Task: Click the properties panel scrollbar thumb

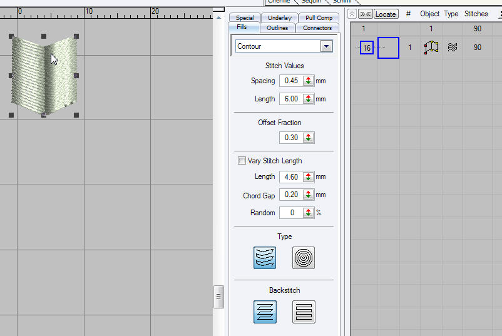Action: pyautogui.click(x=218, y=297)
